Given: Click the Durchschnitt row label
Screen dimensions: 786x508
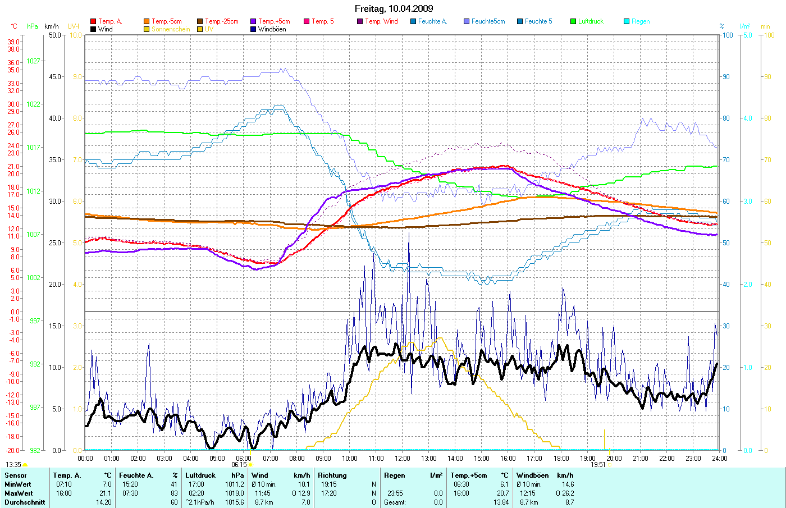Looking at the screenshot, I should click(x=25, y=502).
